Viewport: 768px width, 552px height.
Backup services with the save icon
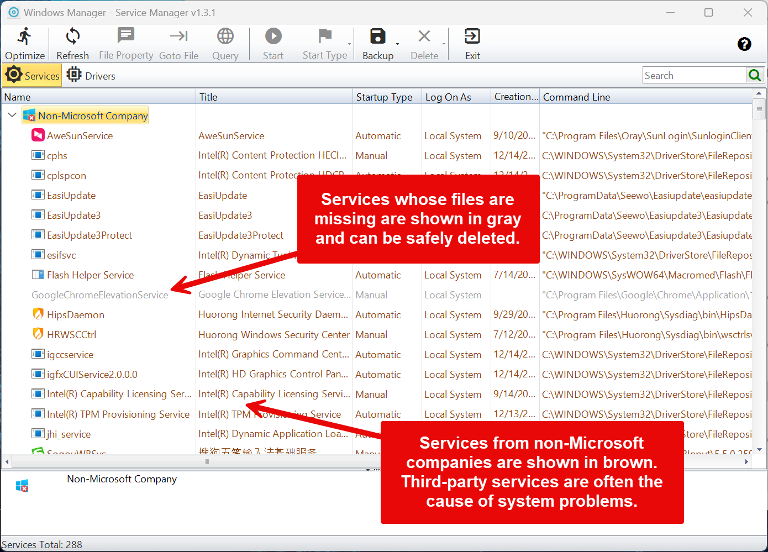(378, 44)
